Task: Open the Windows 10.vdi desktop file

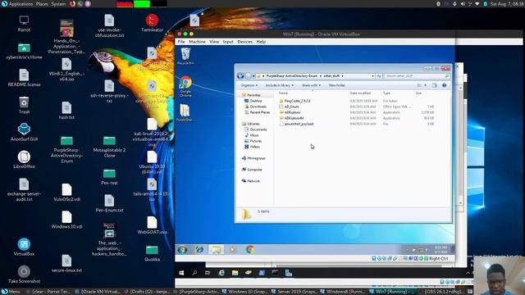Action: pyautogui.click(x=66, y=220)
